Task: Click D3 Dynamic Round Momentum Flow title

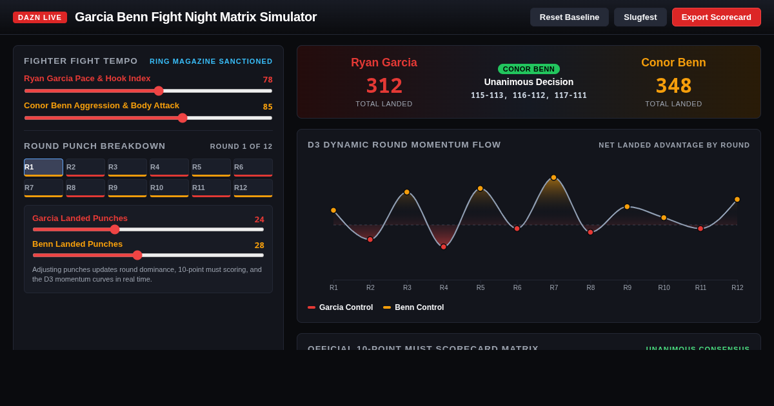Action: coord(404,145)
